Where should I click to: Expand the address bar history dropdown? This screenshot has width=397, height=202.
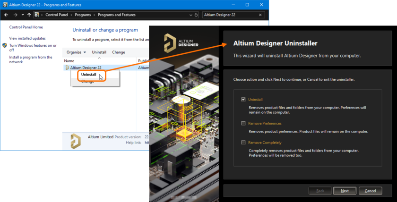[x=191, y=15]
